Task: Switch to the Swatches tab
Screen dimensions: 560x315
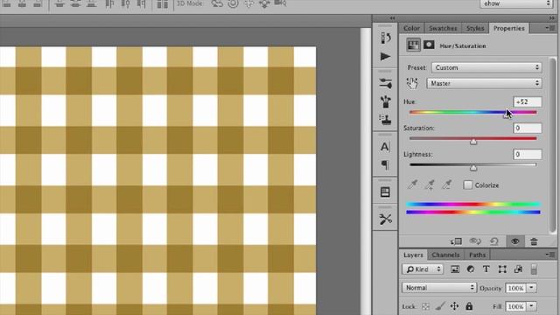Action: click(443, 28)
